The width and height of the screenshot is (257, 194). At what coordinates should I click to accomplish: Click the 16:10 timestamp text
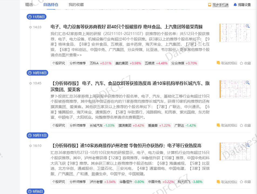click(37, 146)
